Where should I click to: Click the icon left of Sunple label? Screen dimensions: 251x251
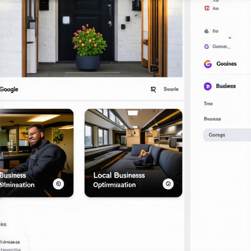click(x=153, y=89)
